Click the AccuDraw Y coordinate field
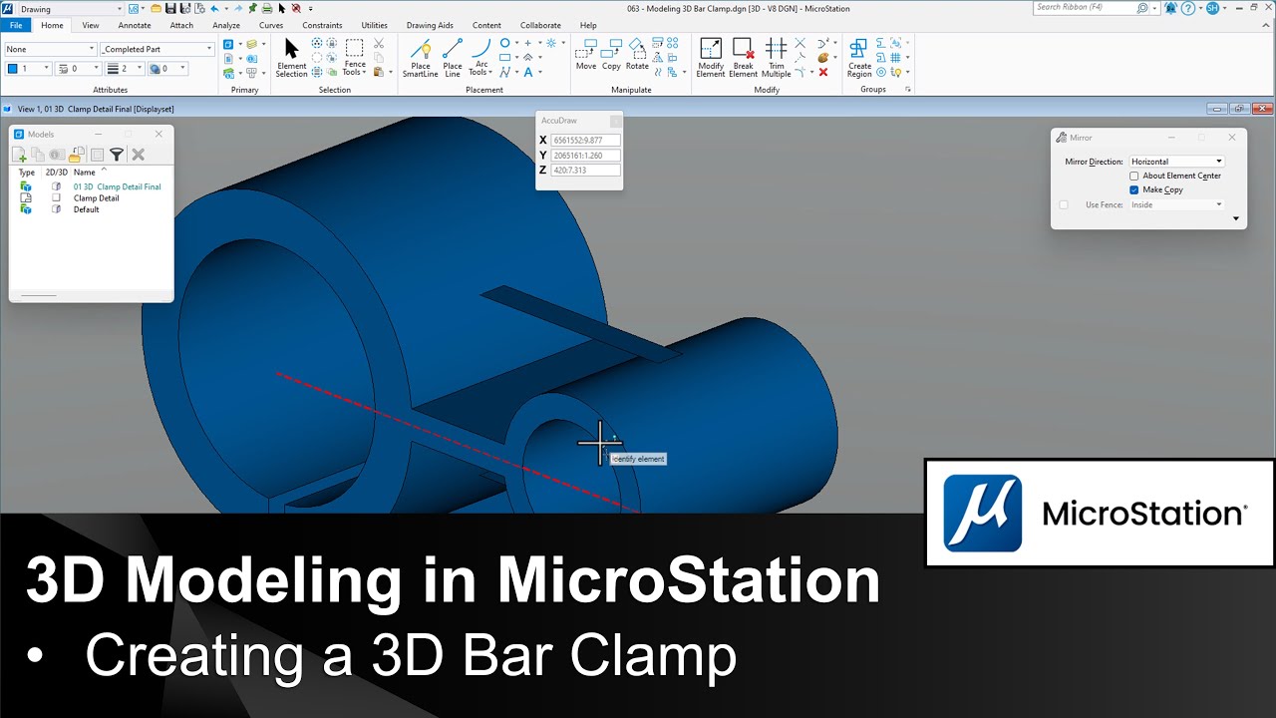This screenshot has height=718, width=1276. tap(585, 156)
